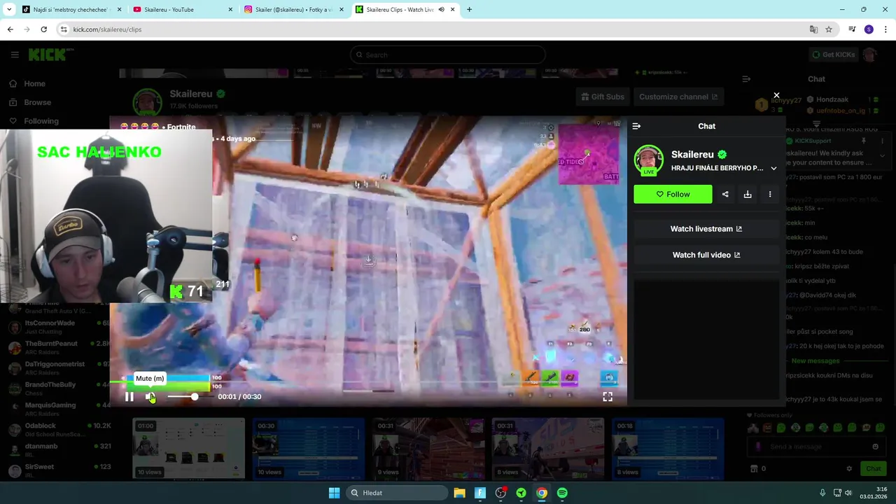This screenshot has width=896, height=504.
Task: Close the clip viewer with the X
Action: (x=776, y=95)
